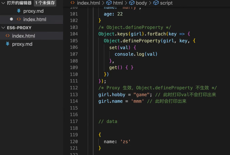Screen dimensions: 230x155
Task: Click the string 'mmm' on line 114
Action: click(137, 101)
